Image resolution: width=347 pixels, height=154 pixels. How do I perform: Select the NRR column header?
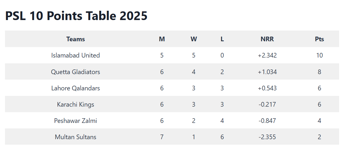pyautogui.click(x=267, y=39)
